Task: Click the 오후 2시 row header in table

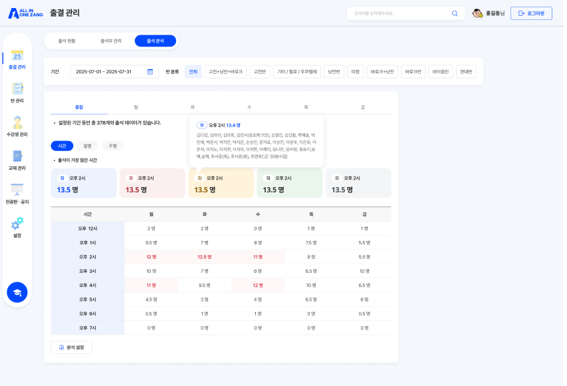Action: [88, 257]
